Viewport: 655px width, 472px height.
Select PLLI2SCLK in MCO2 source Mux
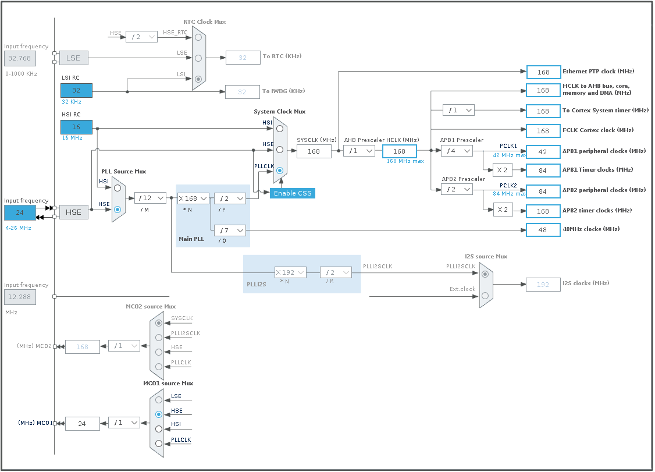point(159,338)
